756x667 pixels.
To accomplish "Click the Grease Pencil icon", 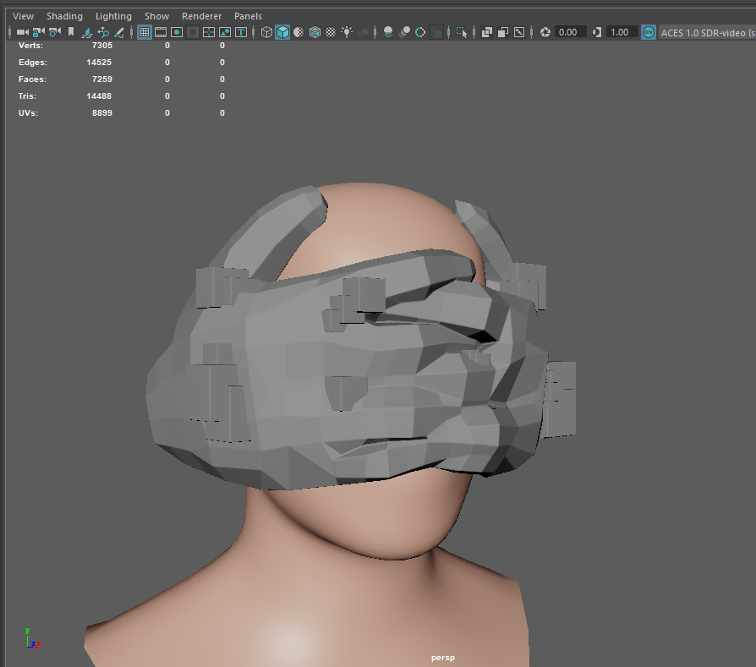I will [x=119, y=32].
